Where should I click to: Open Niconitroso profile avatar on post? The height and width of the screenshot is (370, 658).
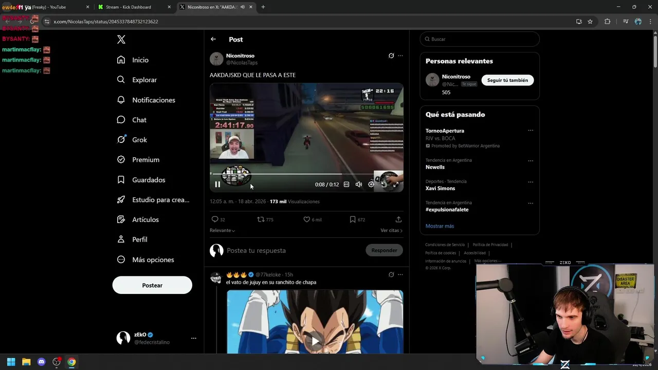click(216, 59)
